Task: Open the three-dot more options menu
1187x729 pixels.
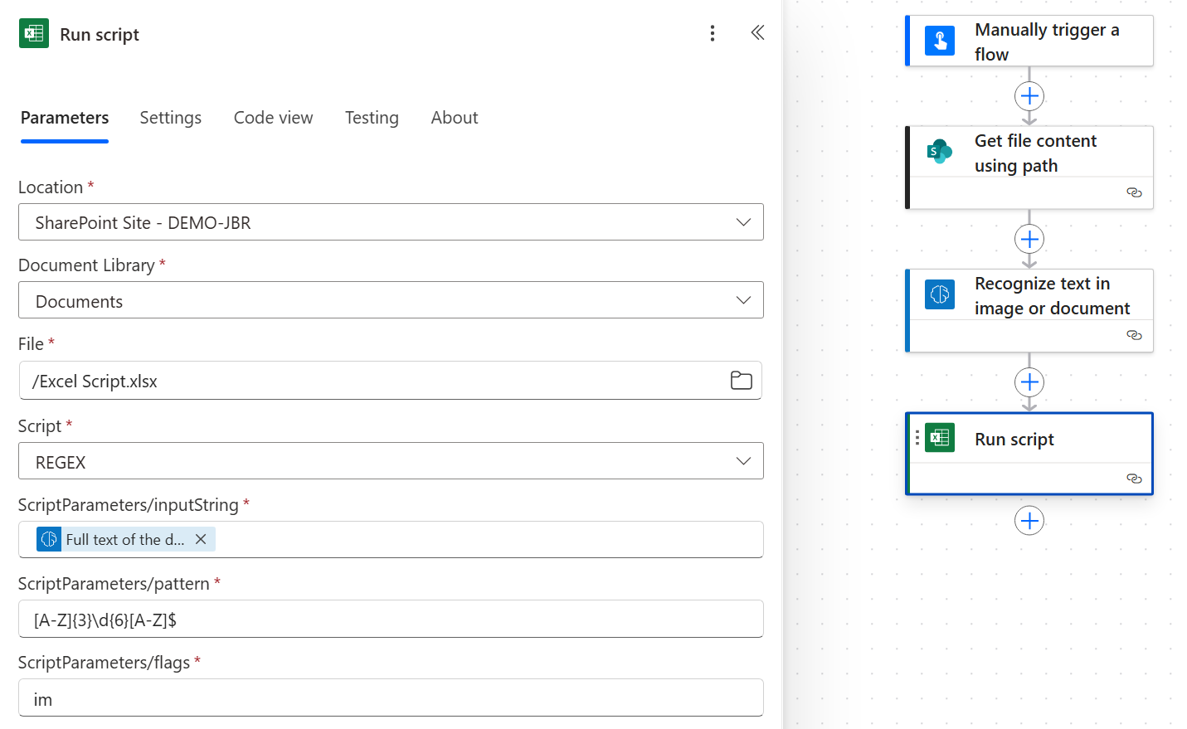Action: click(x=712, y=33)
